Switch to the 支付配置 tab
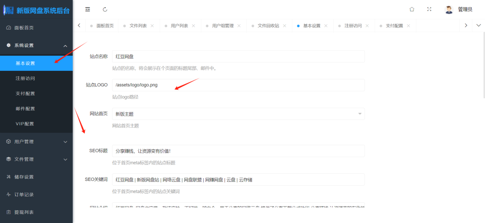The height and width of the screenshot is (223, 485). (x=395, y=26)
